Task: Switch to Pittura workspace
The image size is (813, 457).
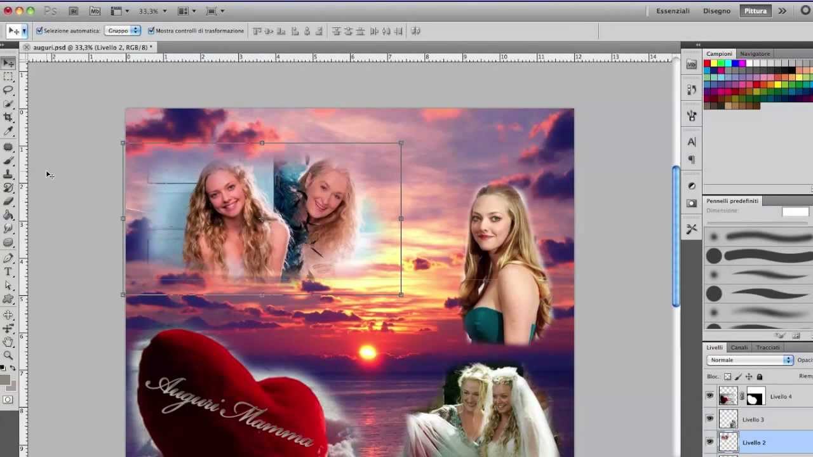Action: 755,11
